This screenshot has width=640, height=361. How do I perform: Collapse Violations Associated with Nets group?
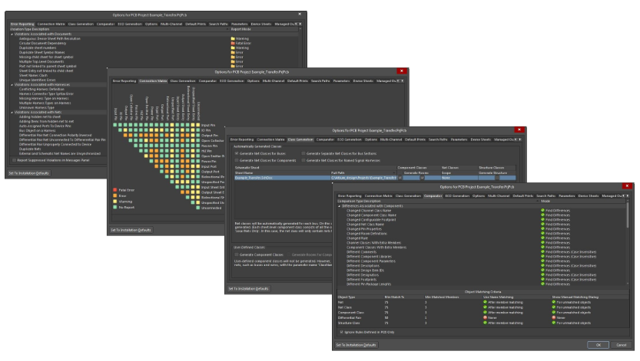pos(12,112)
